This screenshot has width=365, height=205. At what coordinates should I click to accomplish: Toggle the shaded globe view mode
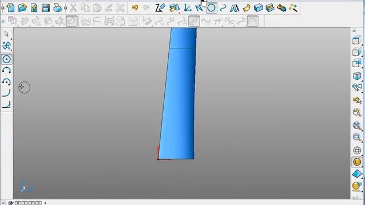pyautogui.click(x=357, y=162)
